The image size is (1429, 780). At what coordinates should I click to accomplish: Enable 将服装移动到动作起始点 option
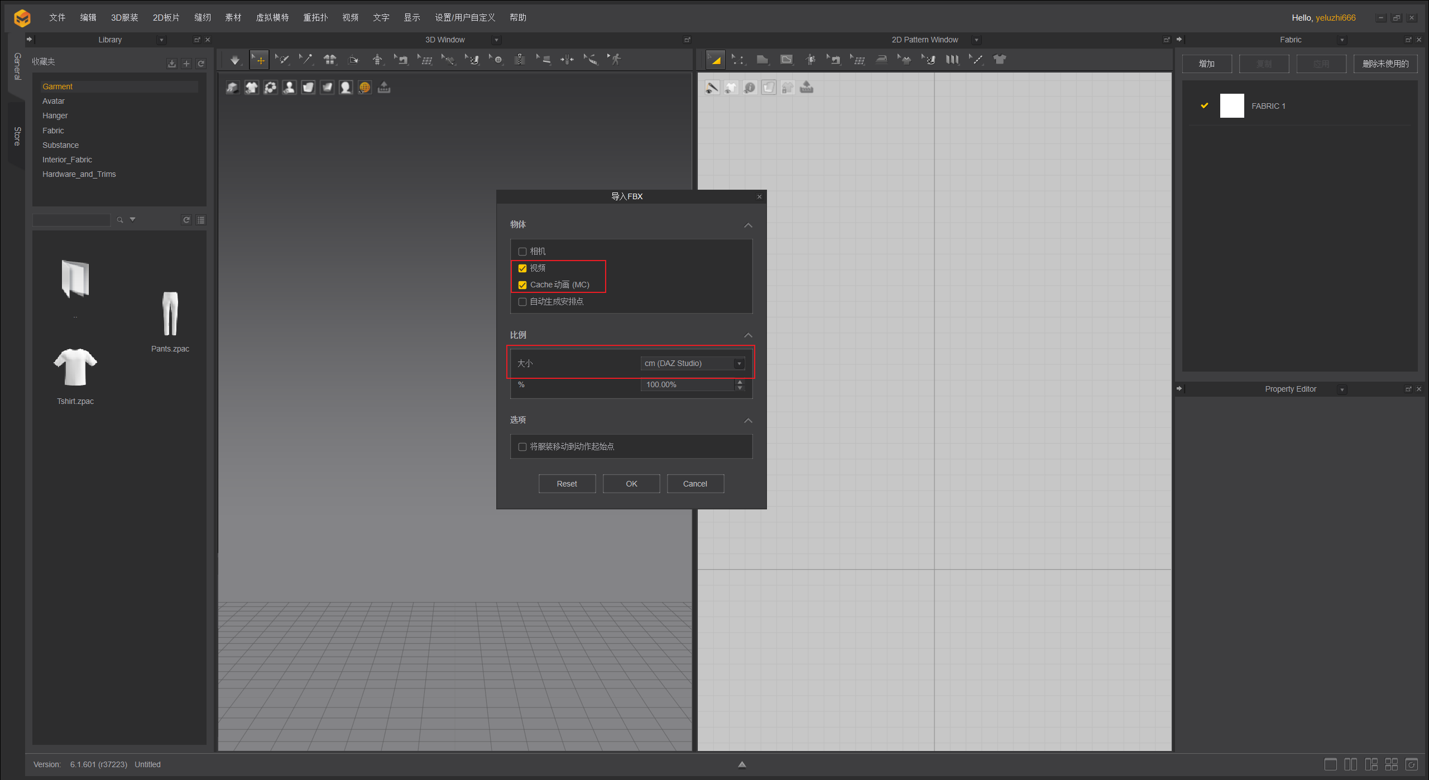pyautogui.click(x=522, y=447)
